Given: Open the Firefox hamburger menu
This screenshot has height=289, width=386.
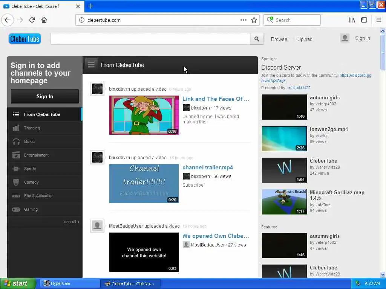Looking at the screenshot, I should pos(378,20).
